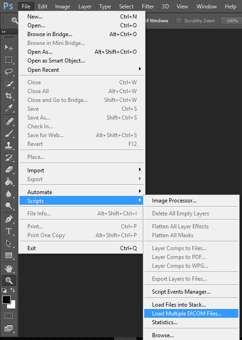Viewport: 242px width, 340px height.
Task: Choose Statistics... script
Action: (x=191, y=322)
